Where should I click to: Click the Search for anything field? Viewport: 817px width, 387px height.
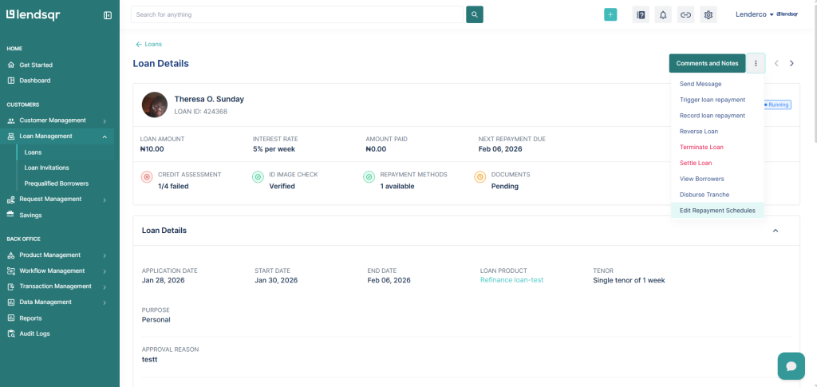click(x=296, y=14)
